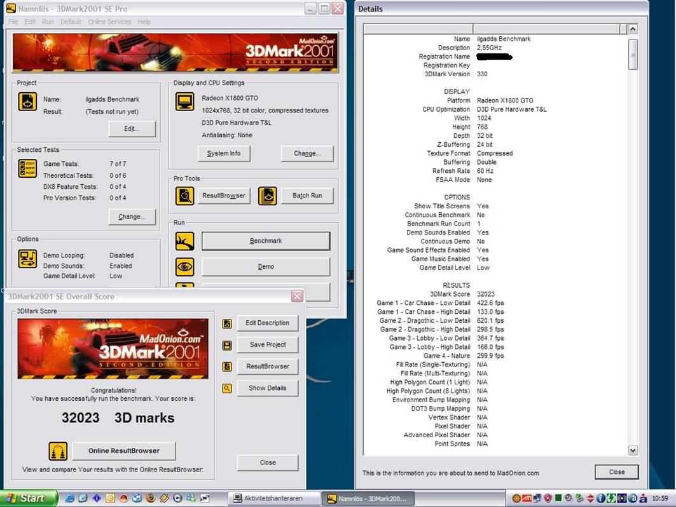This screenshot has width=676, height=507.
Task: Click the Batch Run button
Action: (x=307, y=196)
